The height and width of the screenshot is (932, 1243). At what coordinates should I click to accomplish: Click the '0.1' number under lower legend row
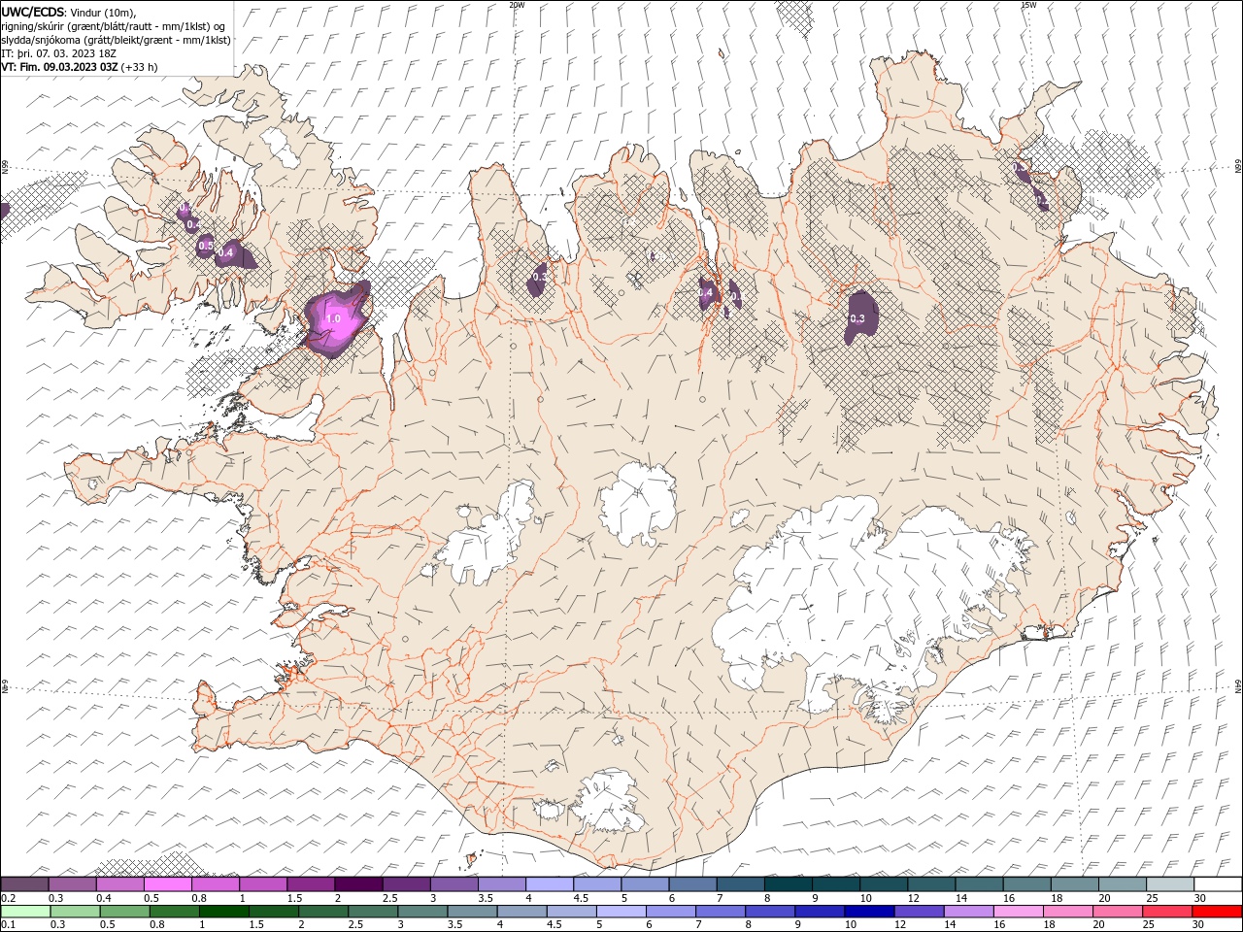coord(8,925)
